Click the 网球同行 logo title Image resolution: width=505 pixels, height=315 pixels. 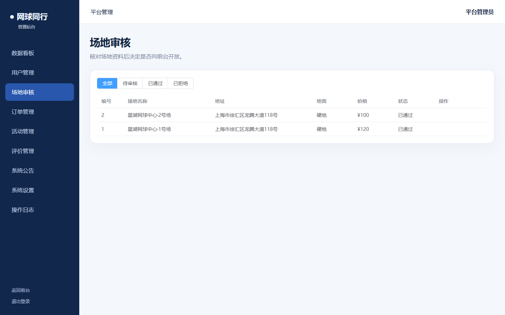[32, 17]
